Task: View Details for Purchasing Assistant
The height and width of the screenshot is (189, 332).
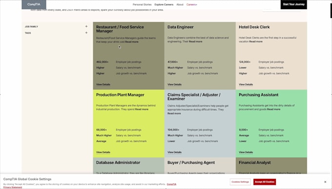Action: 246,153
